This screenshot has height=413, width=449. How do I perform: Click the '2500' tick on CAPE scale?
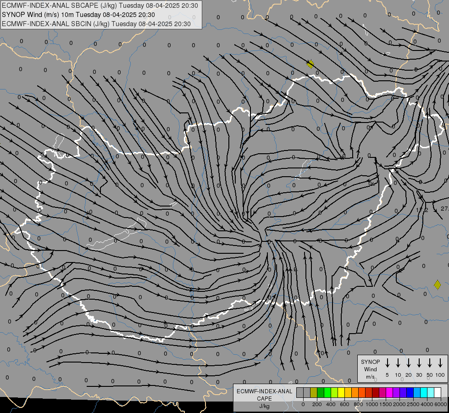[x=413, y=404]
